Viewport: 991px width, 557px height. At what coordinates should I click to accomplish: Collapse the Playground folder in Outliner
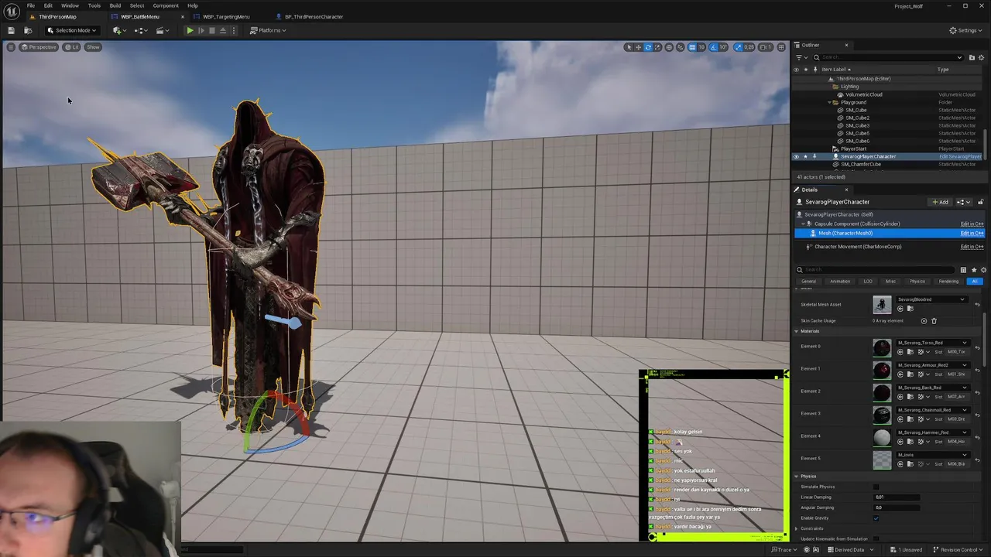[x=829, y=102]
